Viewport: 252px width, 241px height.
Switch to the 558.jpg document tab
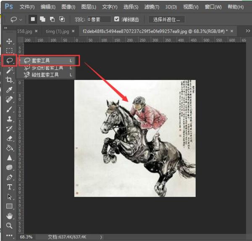point(24,31)
